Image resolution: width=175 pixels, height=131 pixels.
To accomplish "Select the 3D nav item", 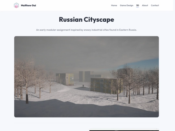I will click(x=137, y=5).
